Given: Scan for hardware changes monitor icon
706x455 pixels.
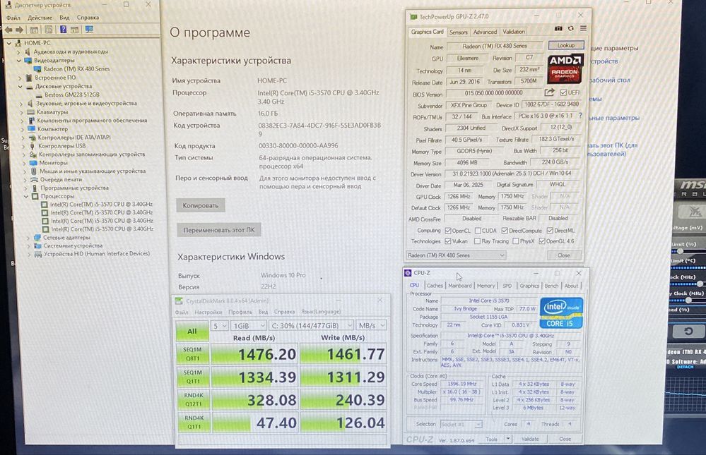Looking at the screenshot, I should [x=89, y=30].
